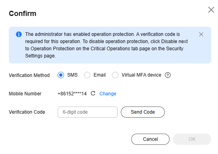The width and height of the screenshot is (218, 154).
Task: Click the Confirm dialog title
Action: (x=22, y=14)
